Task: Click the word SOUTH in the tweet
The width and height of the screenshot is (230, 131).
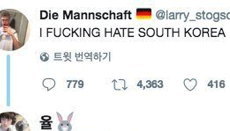Action: [159, 32]
